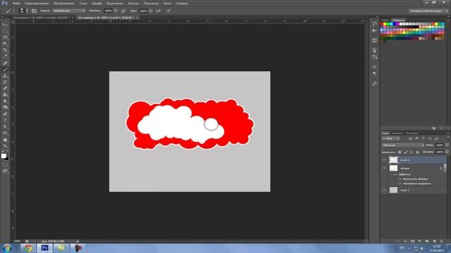
Task: Create a new layer from panel bottom
Action: tap(434, 241)
